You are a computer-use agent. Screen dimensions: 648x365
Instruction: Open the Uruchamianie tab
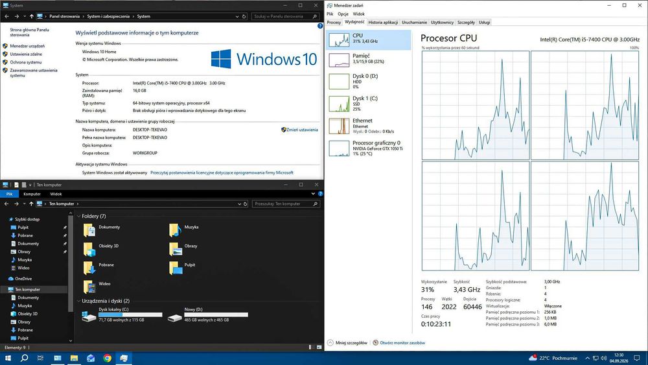click(x=415, y=22)
